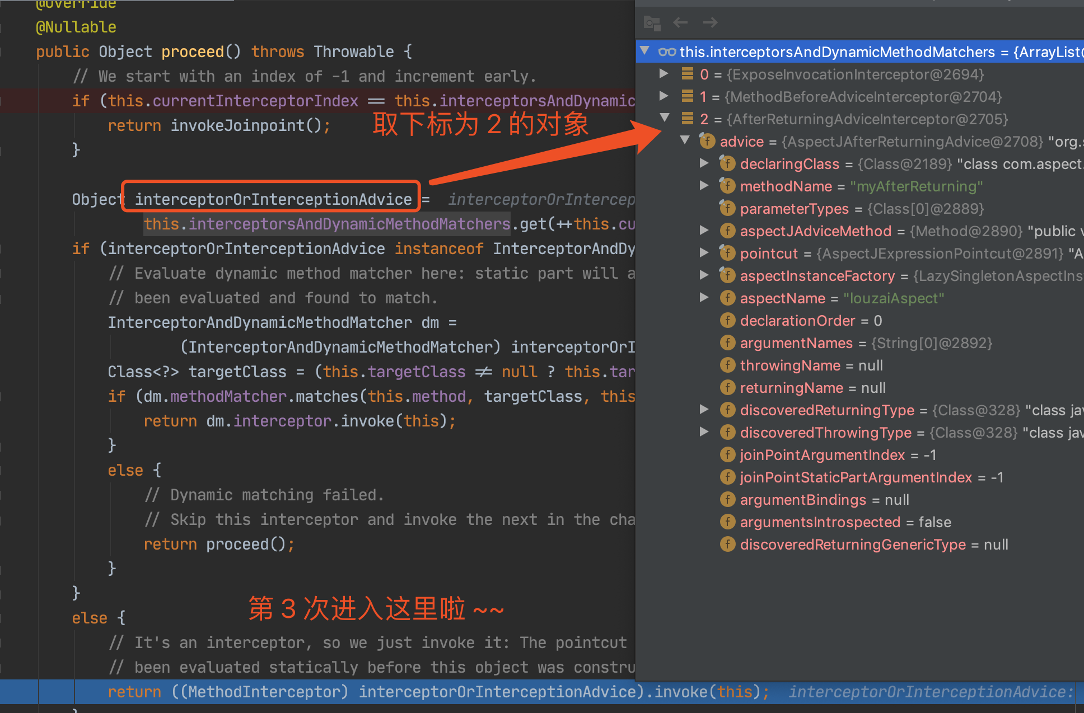
Task: Click the watch glasses icon of the root variable
Action: click(x=667, y=52)
